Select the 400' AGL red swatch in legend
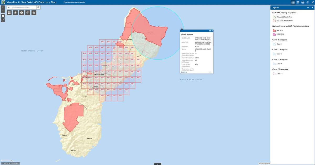The height and width of the screenshot is (165, 315). [x=274, y=30]
